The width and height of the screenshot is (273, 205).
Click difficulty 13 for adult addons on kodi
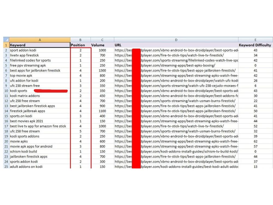coord(256,166)
